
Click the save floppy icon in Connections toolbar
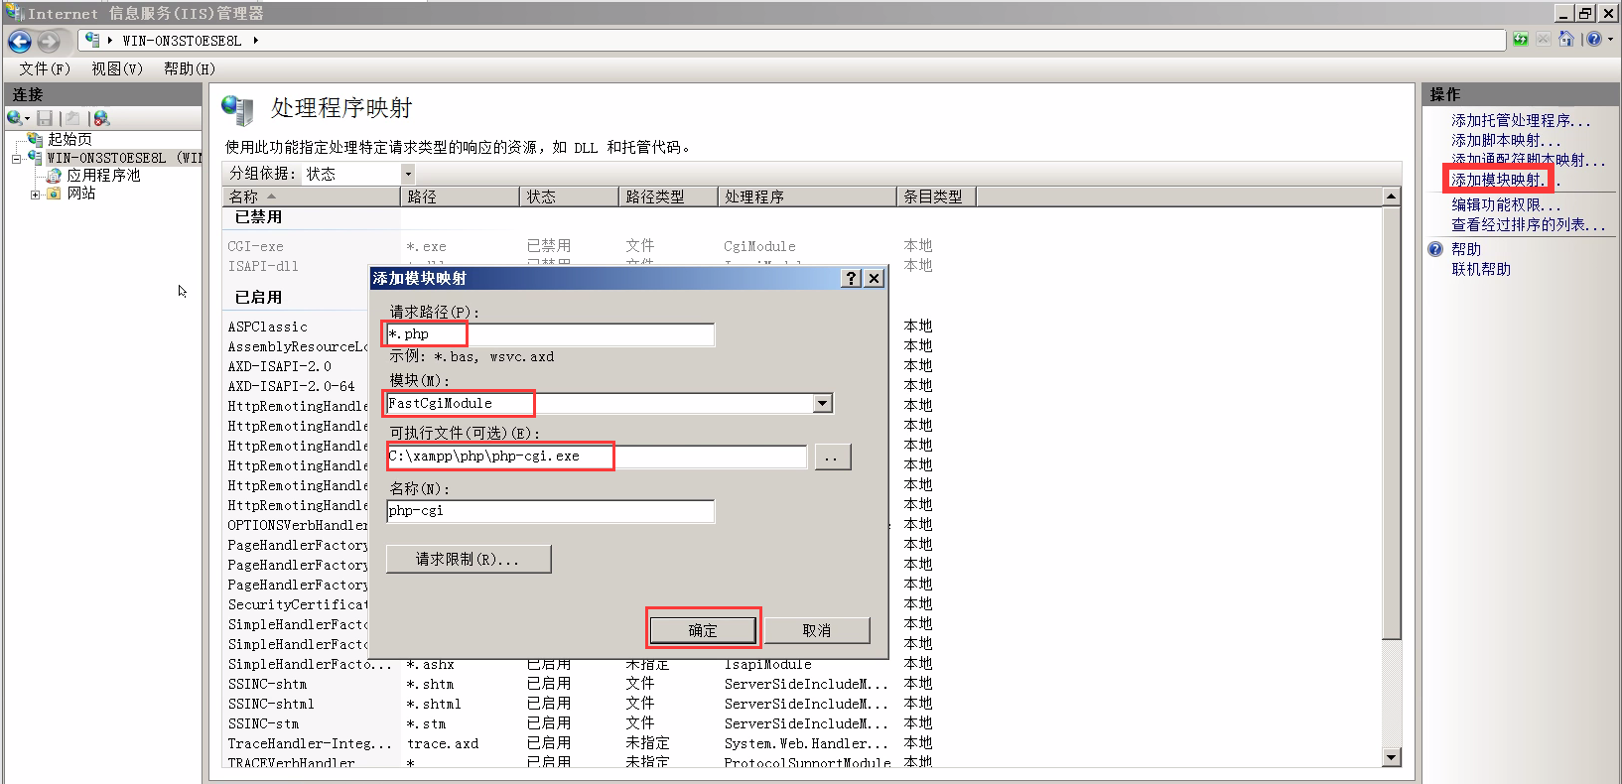[x=45, y=118]
